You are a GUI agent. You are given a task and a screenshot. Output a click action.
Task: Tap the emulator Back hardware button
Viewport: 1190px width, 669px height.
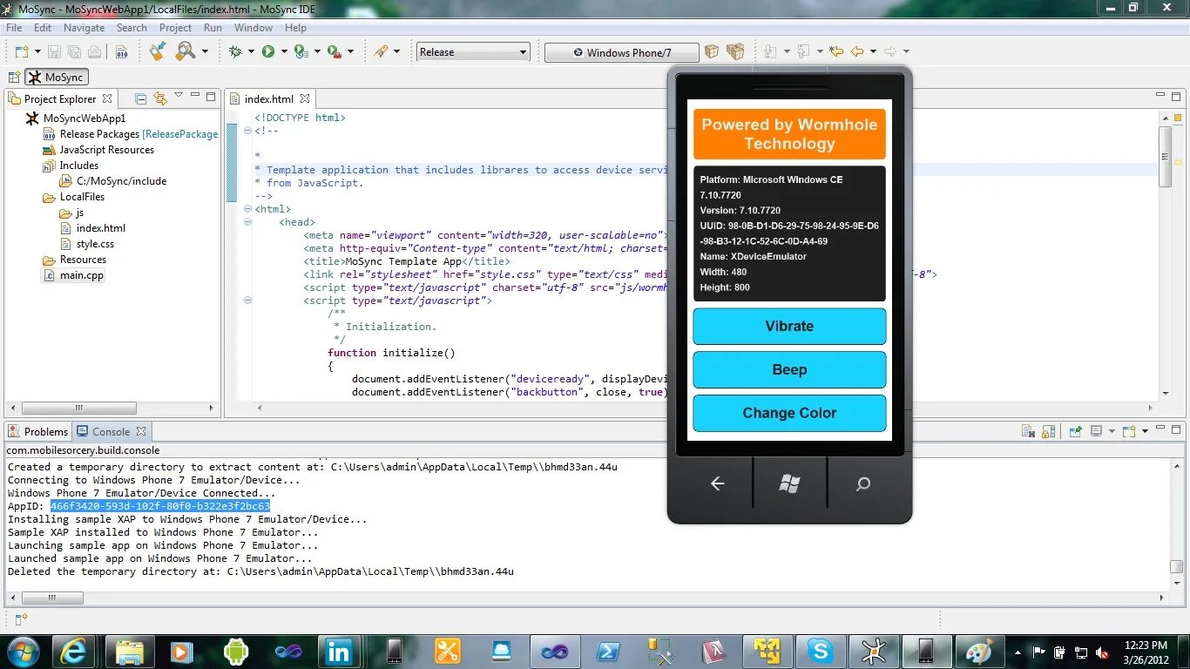point(717,483)
